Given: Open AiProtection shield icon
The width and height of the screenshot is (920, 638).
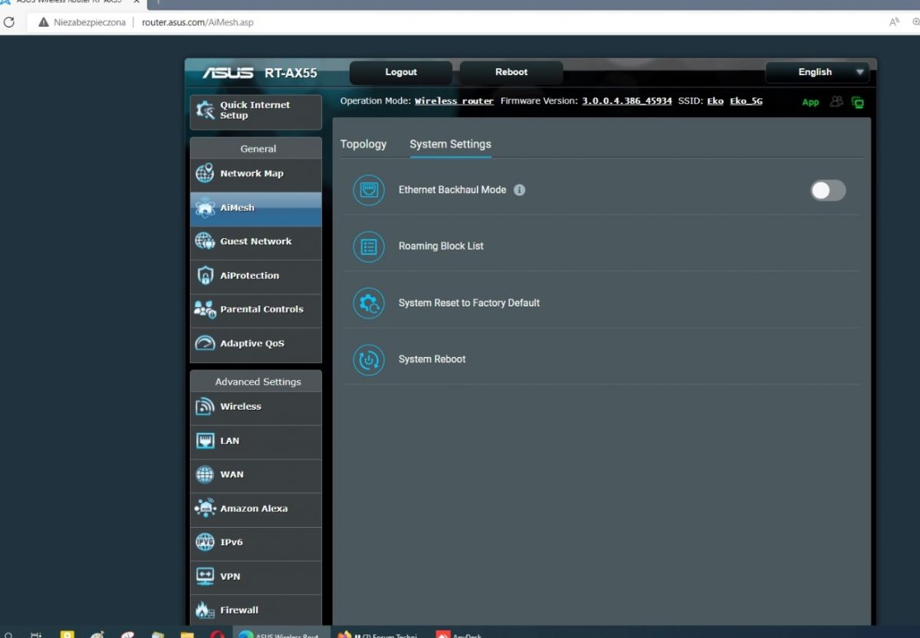Looking at the screenshot, I should click(x=205, y=276).
